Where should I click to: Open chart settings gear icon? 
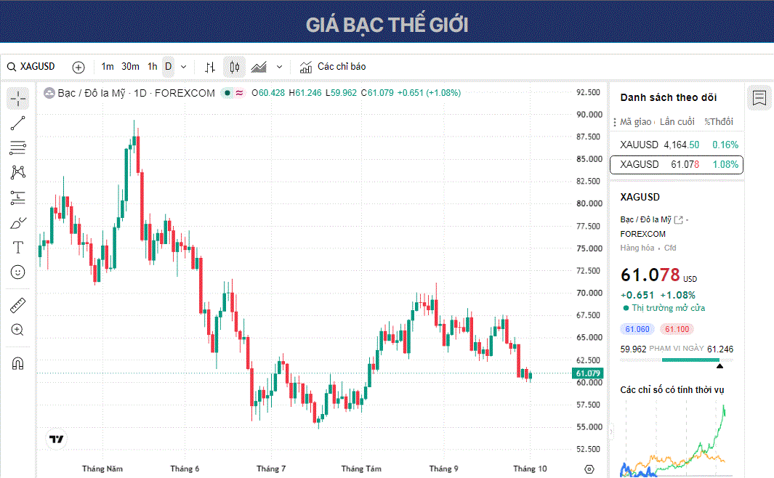tap(589, 469)
